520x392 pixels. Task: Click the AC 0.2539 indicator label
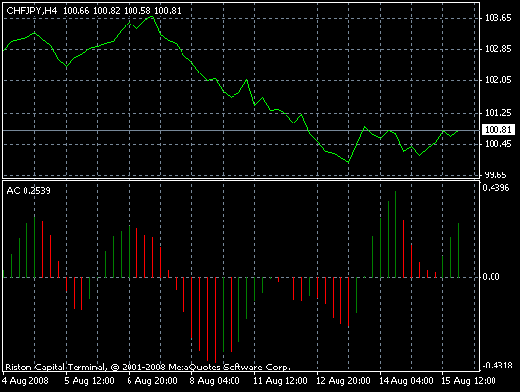pos(28,191)
